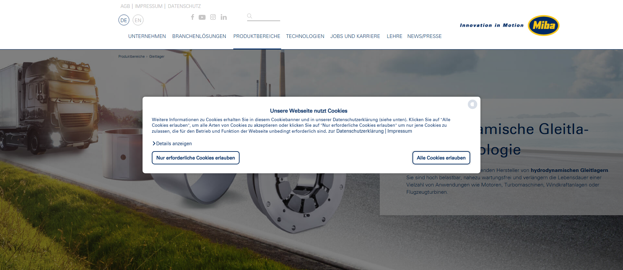The width and height of the screenshot is (623, 270).
Task: Click the Innovation in Motion slogan
Action: pyautogui.click(x=492, y=25)
